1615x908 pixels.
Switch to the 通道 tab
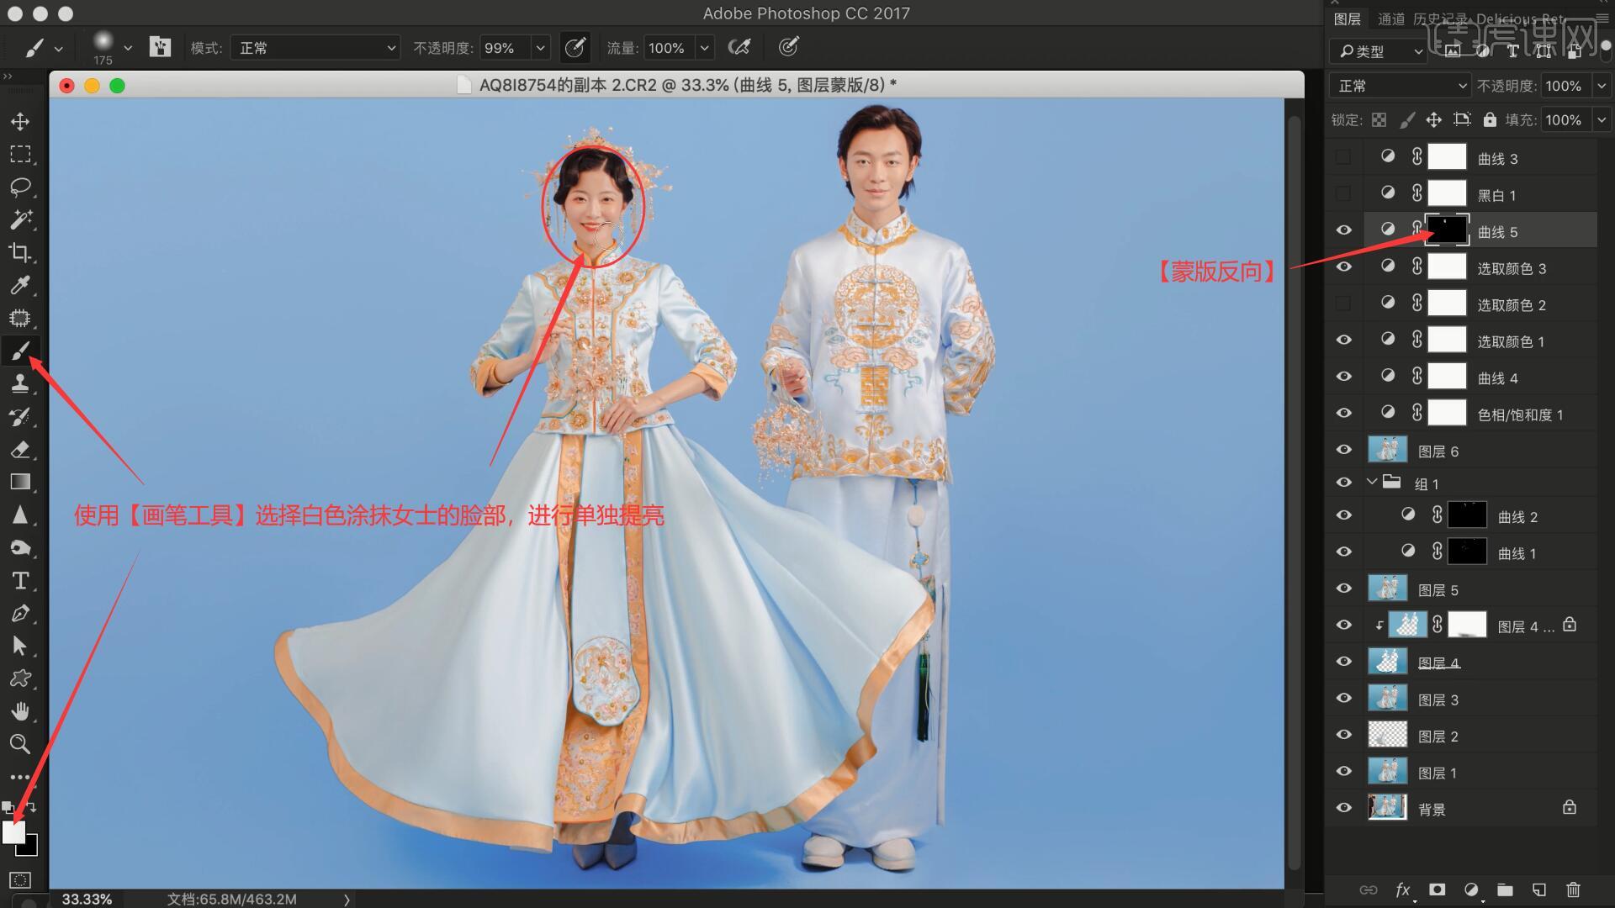click(x=1390, y=18)
